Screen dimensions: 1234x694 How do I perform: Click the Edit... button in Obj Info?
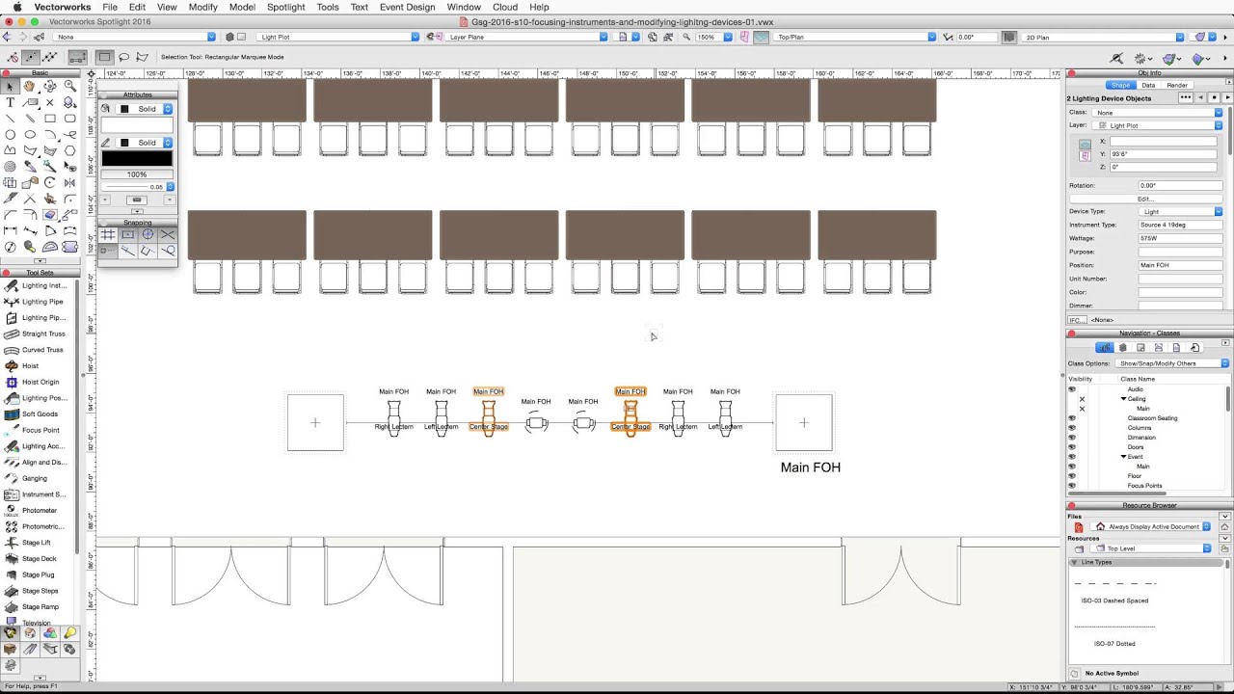pyautogui.click(x=1144, y=199)
